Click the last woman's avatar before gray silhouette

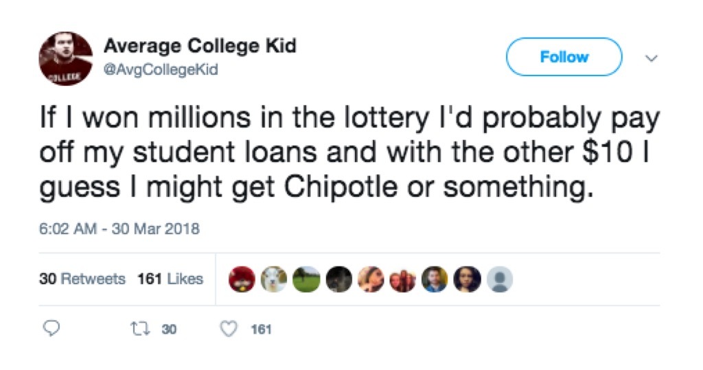(x=467, y=279)
